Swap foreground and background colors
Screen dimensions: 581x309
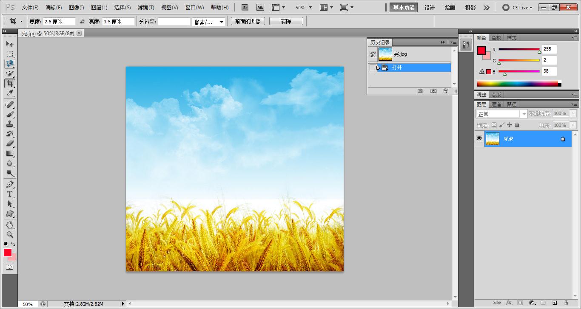[13, 244]
